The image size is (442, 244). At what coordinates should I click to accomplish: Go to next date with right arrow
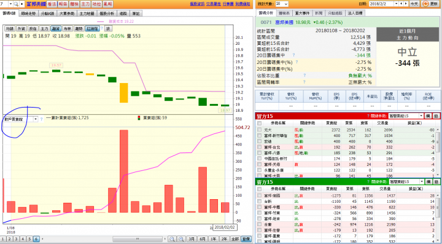pyautogui.click(x=406, y=4)
